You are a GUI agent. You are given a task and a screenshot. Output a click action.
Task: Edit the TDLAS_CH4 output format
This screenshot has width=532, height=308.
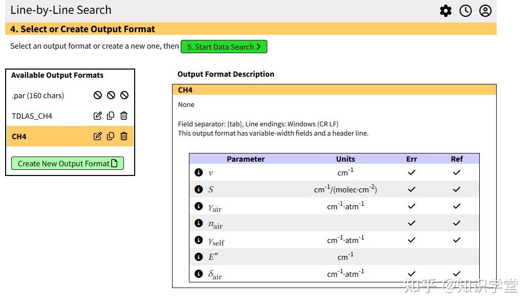pos(97,116)
